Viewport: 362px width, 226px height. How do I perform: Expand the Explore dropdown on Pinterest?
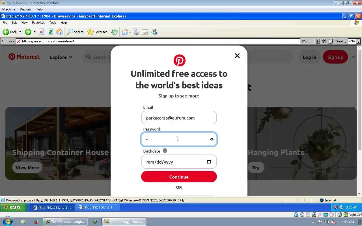point(61,57)
